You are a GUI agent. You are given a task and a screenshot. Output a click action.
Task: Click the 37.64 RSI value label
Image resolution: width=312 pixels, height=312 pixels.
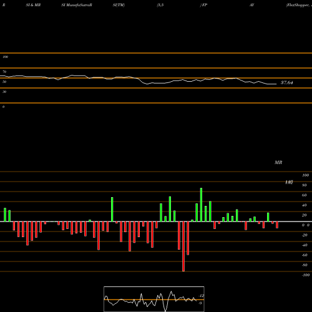(287, 82)
